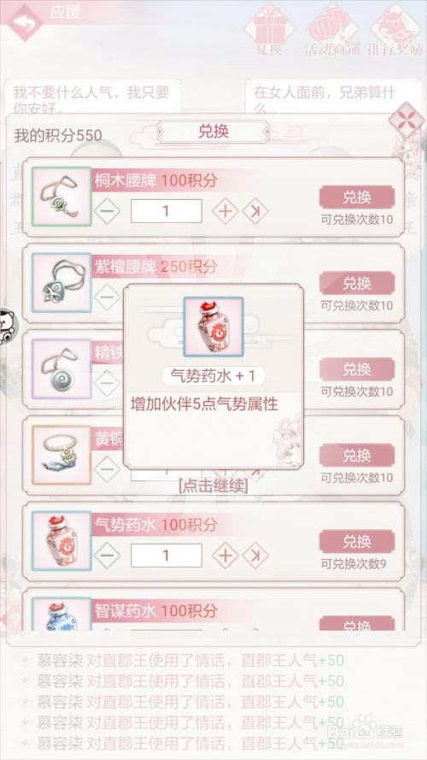Close the exchange panel with flower icon

[x=406, y=120]
